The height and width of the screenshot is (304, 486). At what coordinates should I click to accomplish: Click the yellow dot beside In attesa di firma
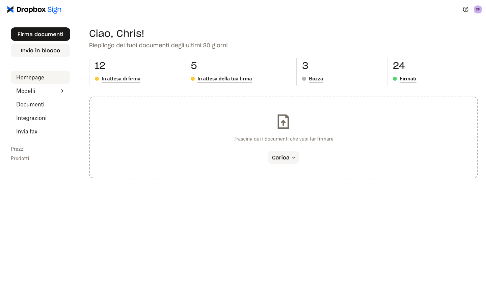(97, 78)
